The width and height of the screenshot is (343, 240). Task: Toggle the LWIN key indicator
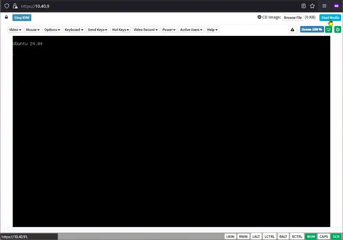tap(230, 237)
